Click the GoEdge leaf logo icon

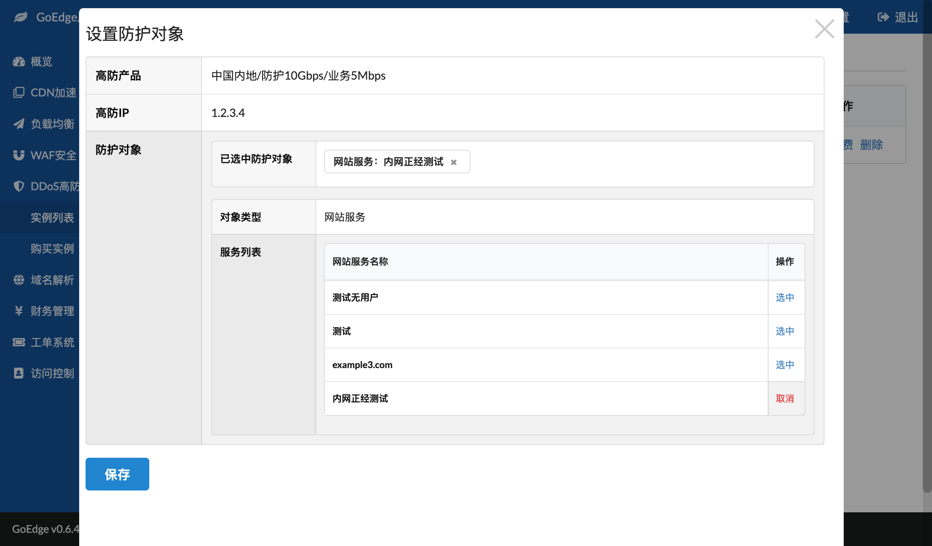pyautogui.click(x=21, y=17)
